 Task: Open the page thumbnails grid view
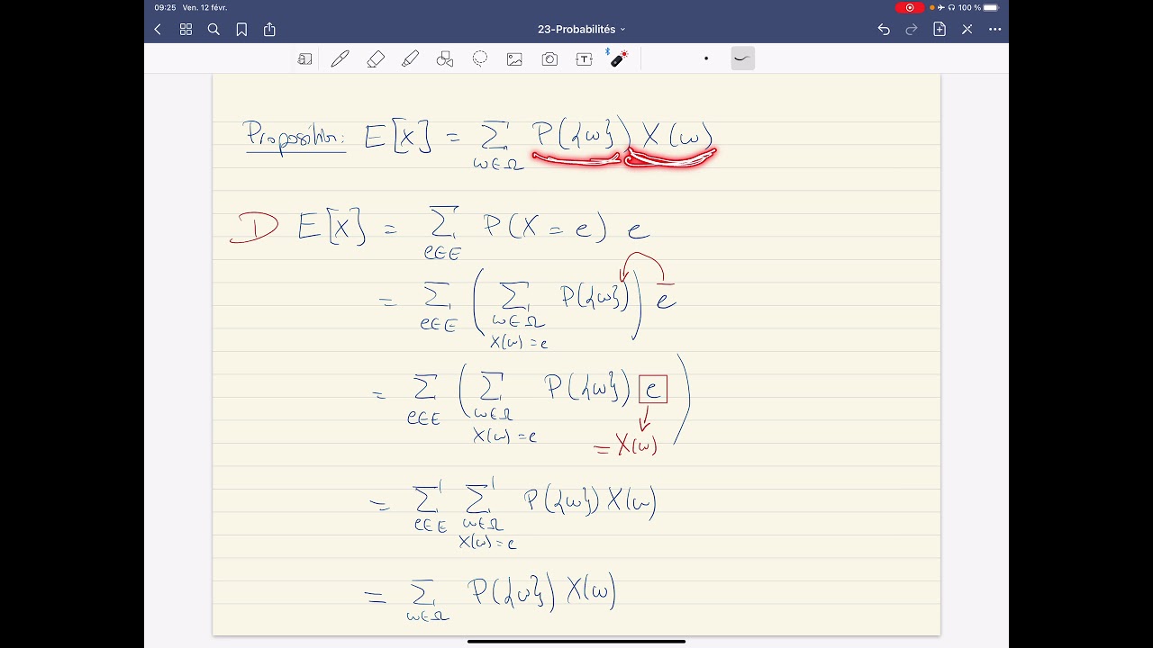186,30
